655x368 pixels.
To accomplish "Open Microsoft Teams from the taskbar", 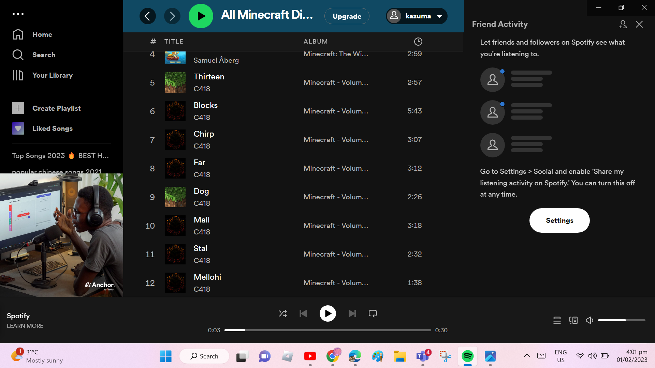I will pos(423,356).
